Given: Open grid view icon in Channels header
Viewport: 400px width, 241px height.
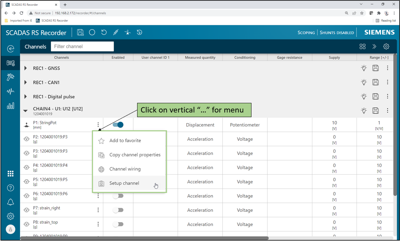Looking at the screenshot, I should [x=363, y=46].
